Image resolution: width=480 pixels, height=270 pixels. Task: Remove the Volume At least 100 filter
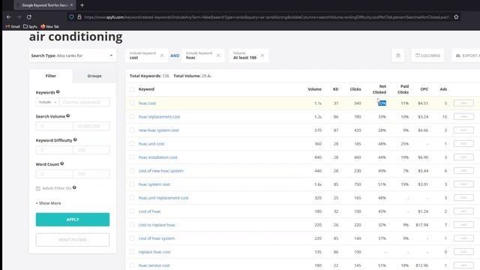pyautogui.click(x=262, y=55)
